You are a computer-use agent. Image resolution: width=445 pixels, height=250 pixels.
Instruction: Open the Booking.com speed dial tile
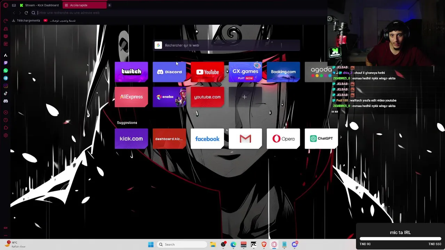pyautogui.click(x=283, y=72)
